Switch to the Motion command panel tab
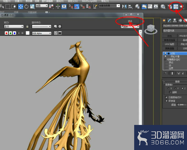187x150 pixels. (x=180, y=20)
